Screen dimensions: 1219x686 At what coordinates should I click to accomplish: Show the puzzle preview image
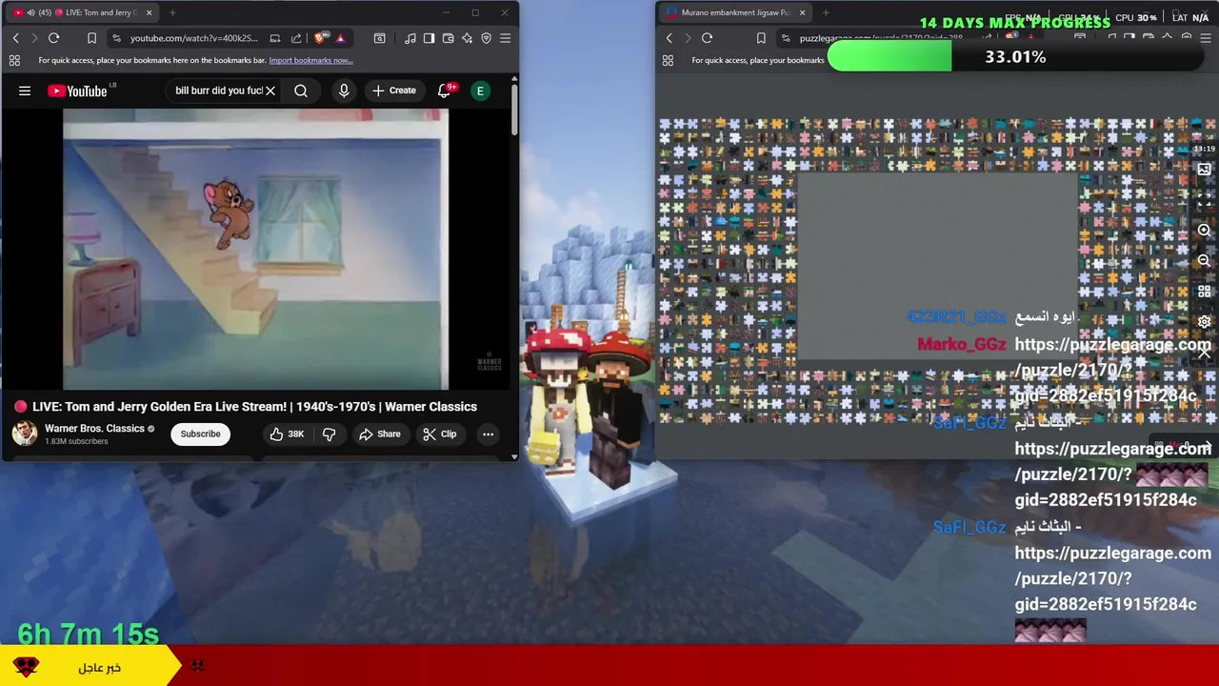pos(1204,170)
